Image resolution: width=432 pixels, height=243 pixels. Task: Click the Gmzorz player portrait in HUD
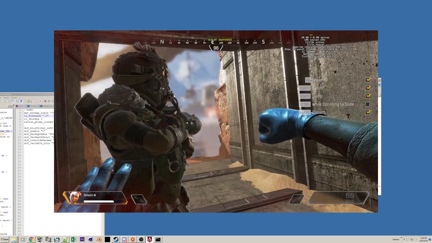click(75, 198)
